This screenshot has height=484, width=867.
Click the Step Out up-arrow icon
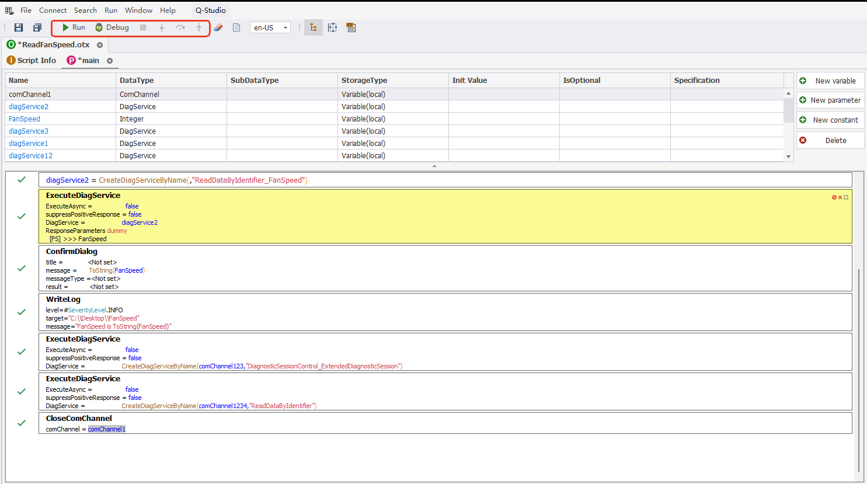pos(199,27)
